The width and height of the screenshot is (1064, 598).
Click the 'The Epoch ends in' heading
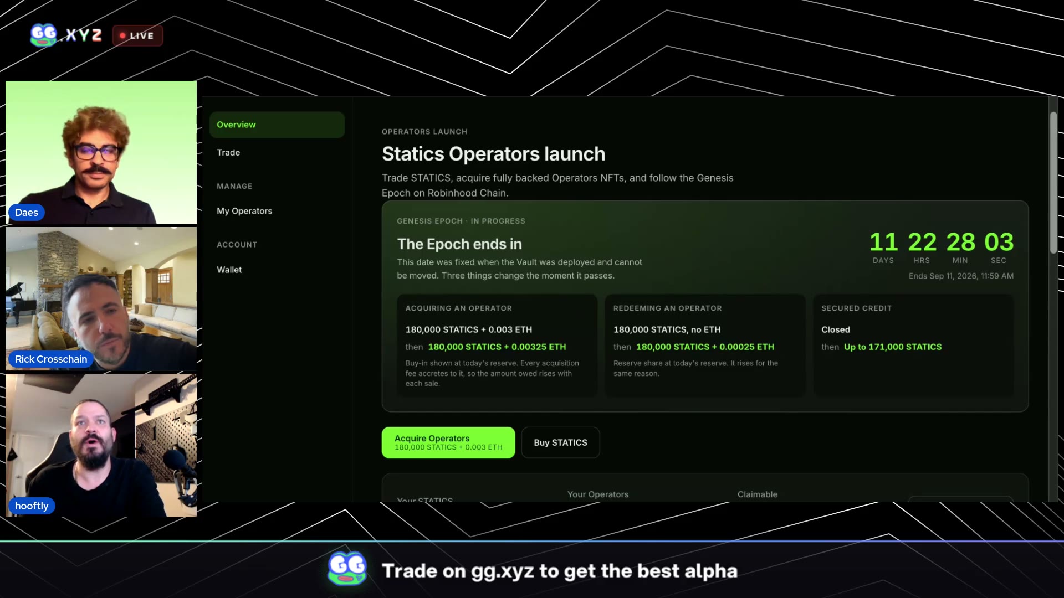[459, 244]
